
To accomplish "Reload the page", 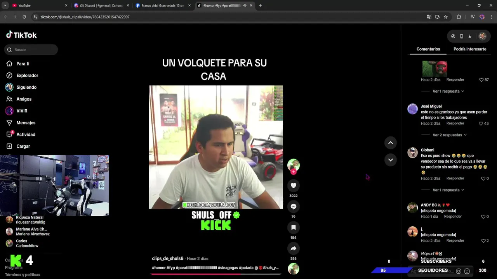I will [24, 17].
